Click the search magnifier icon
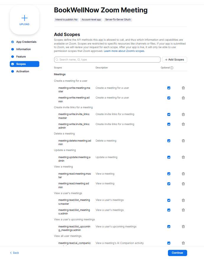Image resolution: width=204 pixels, height=259 pixels. (x=57, y=60)
